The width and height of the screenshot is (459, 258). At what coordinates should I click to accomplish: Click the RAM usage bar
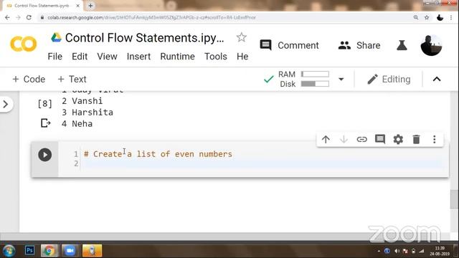coord(315,75)
